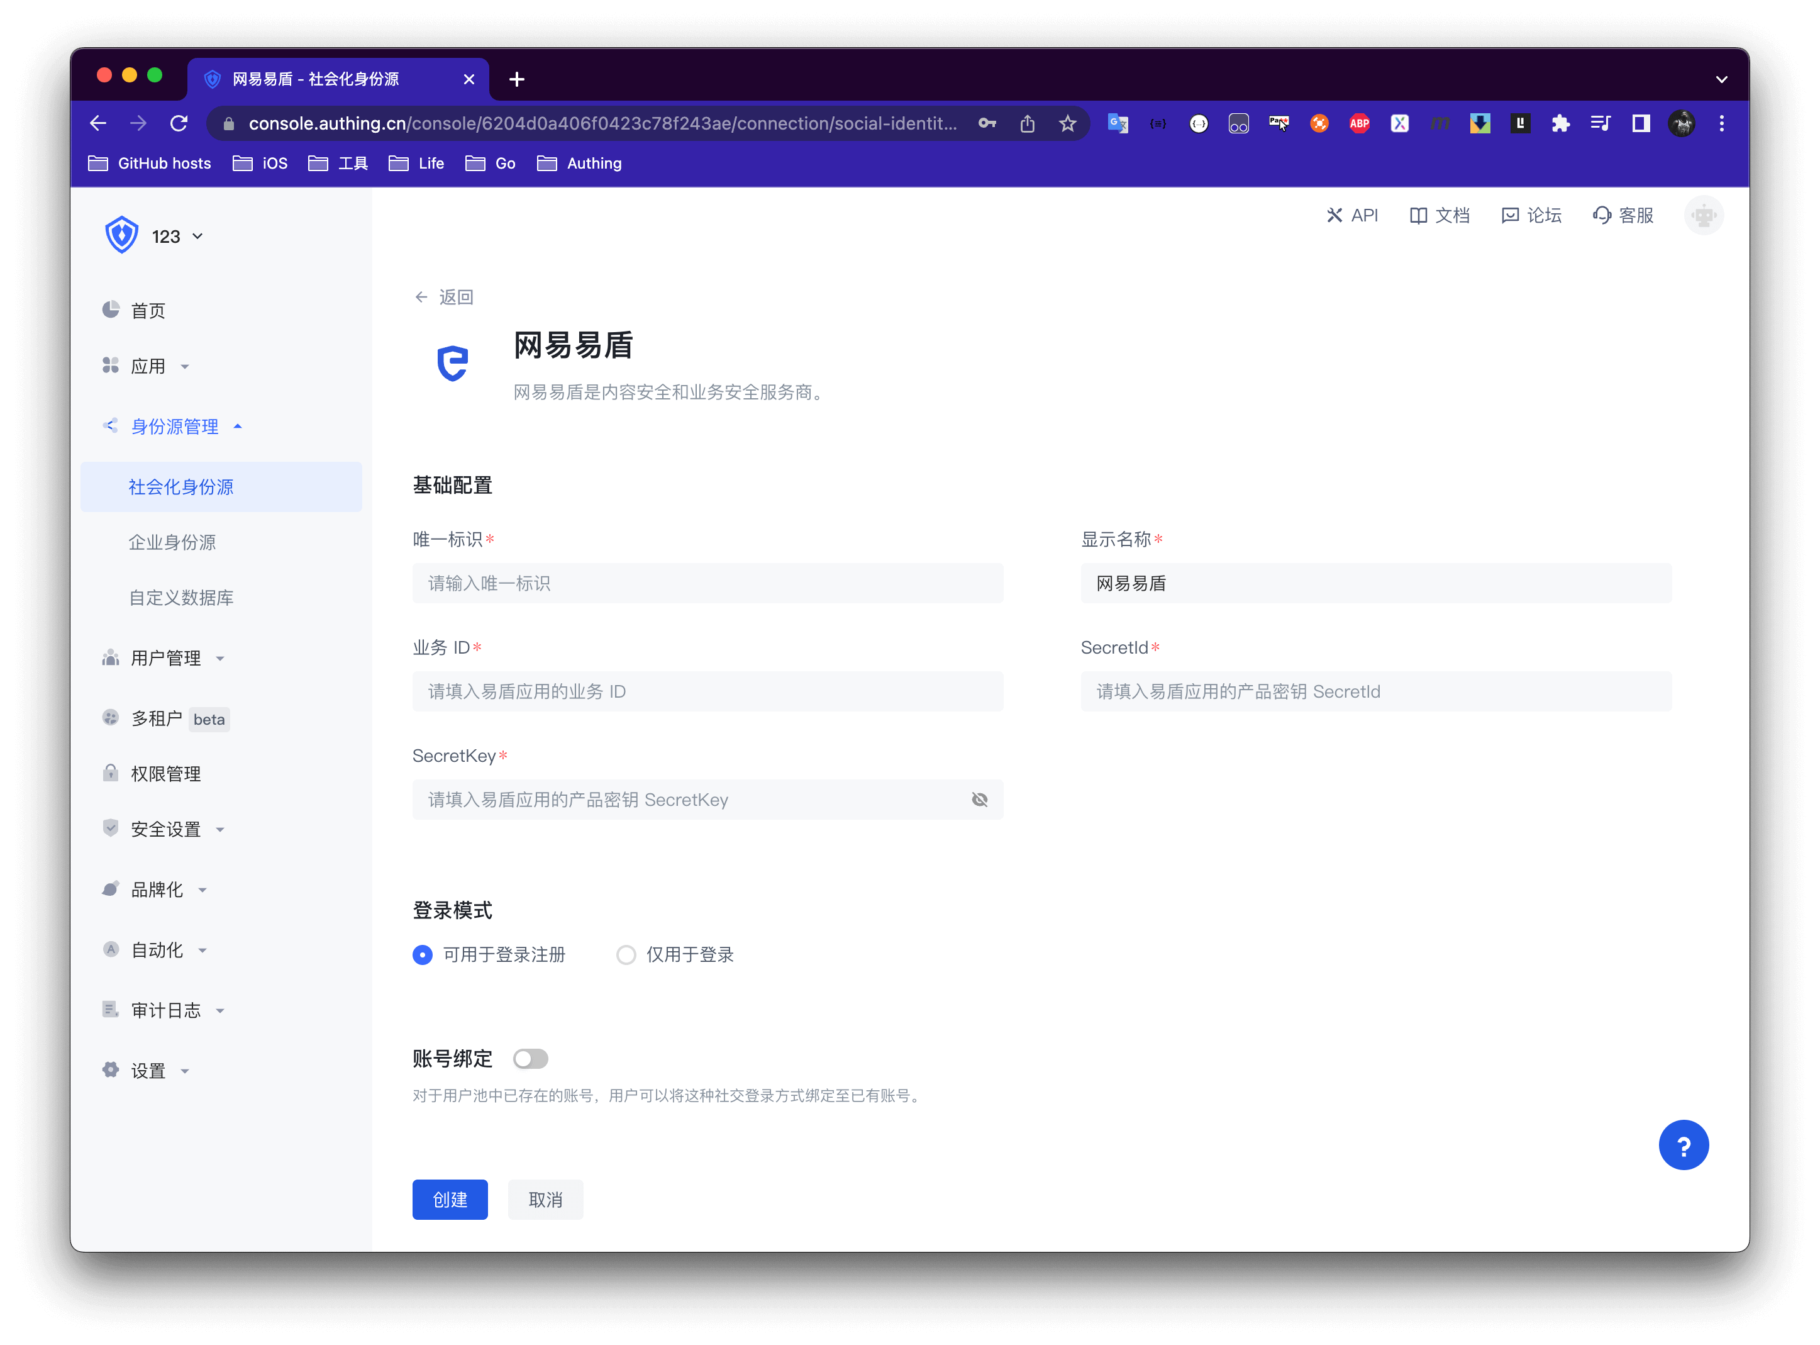Open the 123 user pool dropdown

[x=177, y=237]
